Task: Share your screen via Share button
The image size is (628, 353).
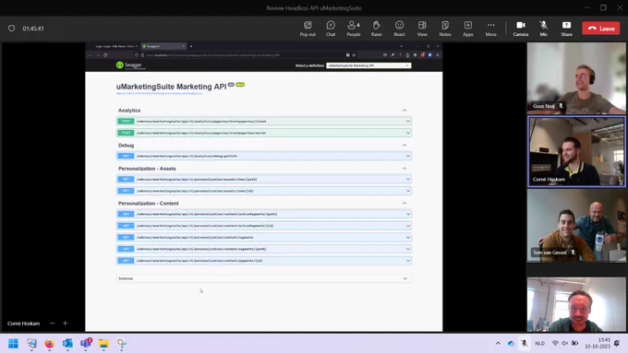Action: tap(566, 29)
